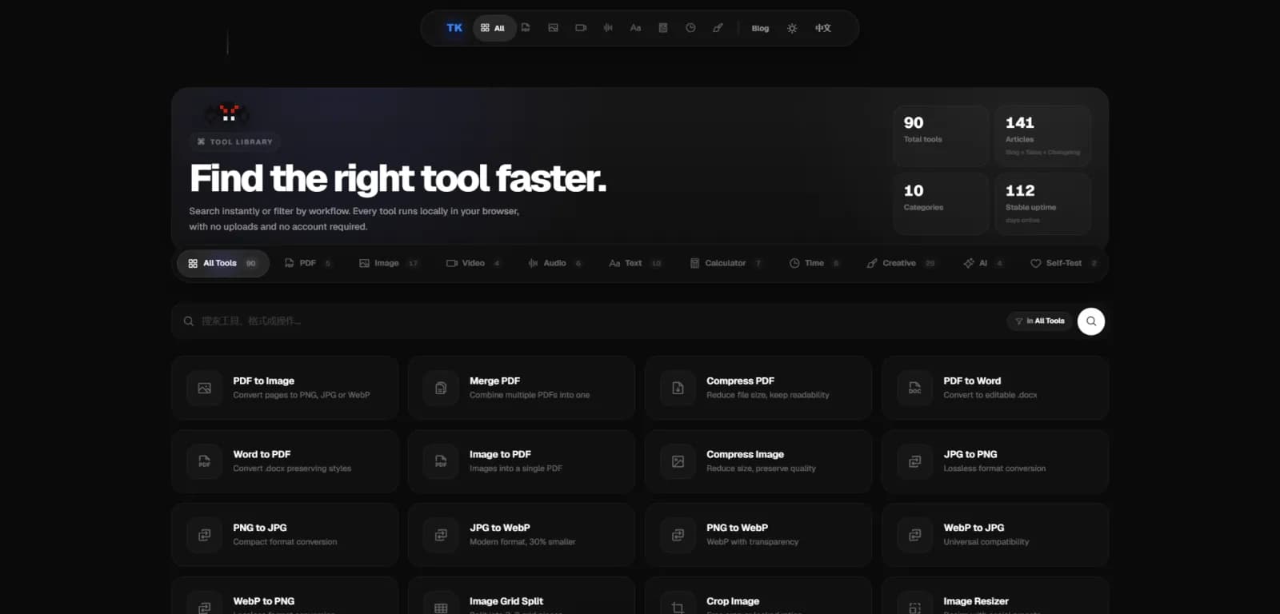Open Audio waveform icon in top navigation
The height and width of the screenshot is (614, 1280).
click(608, 28)
